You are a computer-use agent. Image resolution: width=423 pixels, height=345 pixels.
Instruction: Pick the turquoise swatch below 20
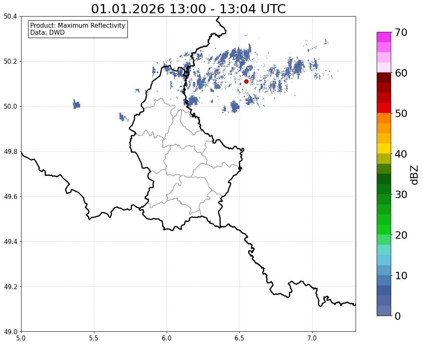(x=384, y=250)
